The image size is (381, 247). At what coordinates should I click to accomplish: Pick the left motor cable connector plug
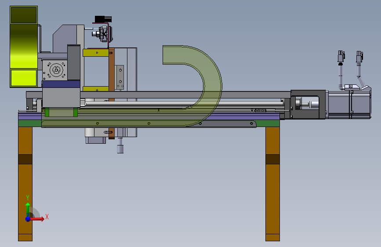click(x=341, y=56)
